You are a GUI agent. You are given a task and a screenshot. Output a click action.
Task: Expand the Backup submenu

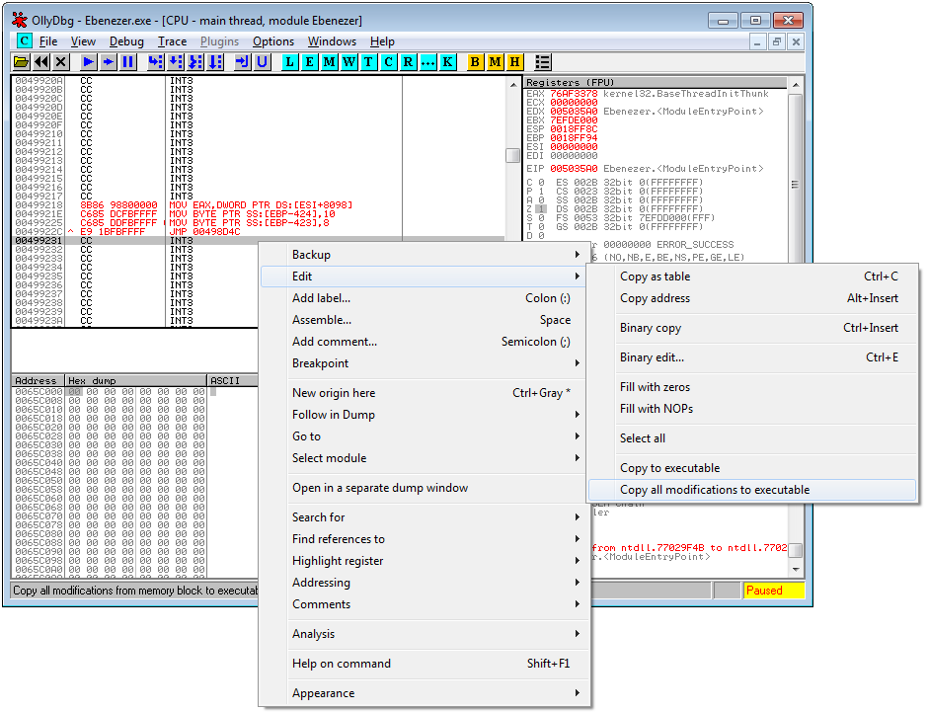pos(424,255)
